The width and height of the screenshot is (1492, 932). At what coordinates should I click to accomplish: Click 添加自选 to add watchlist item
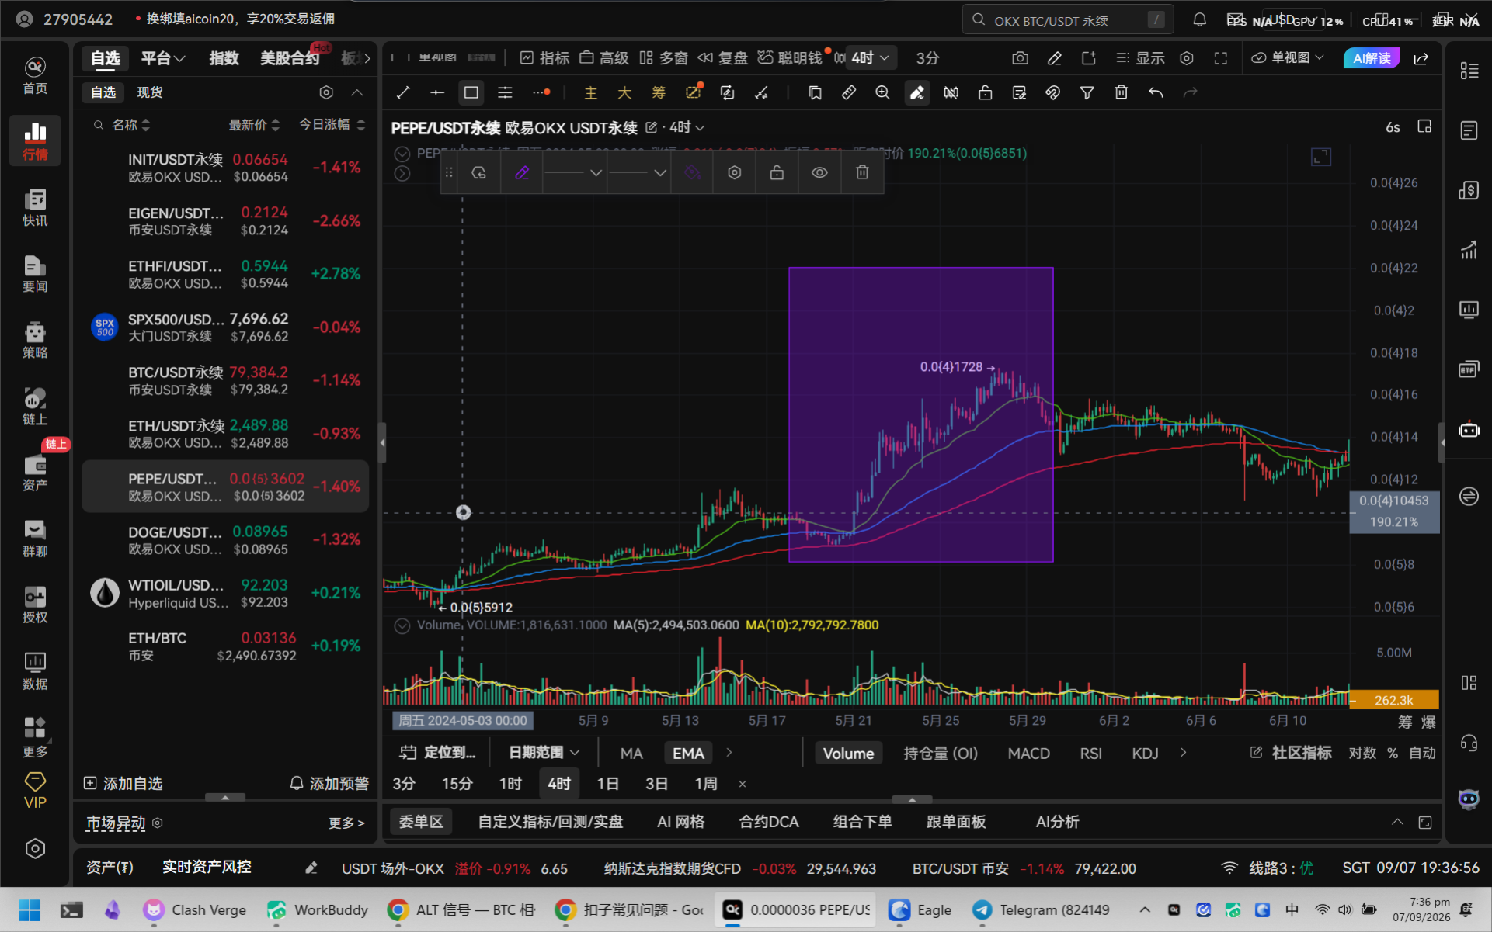pos(123,783)
